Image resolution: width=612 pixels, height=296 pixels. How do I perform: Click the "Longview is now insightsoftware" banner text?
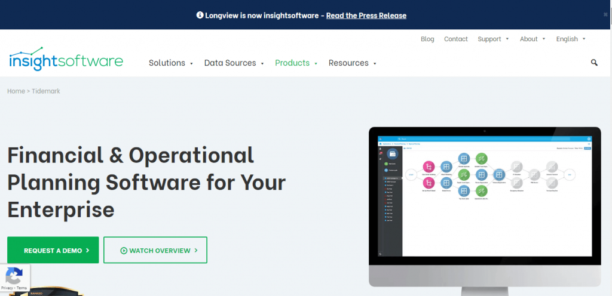[262, 16]
